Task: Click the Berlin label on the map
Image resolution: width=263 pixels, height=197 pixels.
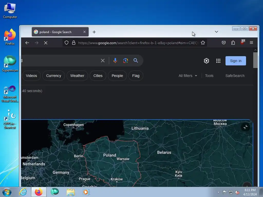Action: click(x=79, y=156)
